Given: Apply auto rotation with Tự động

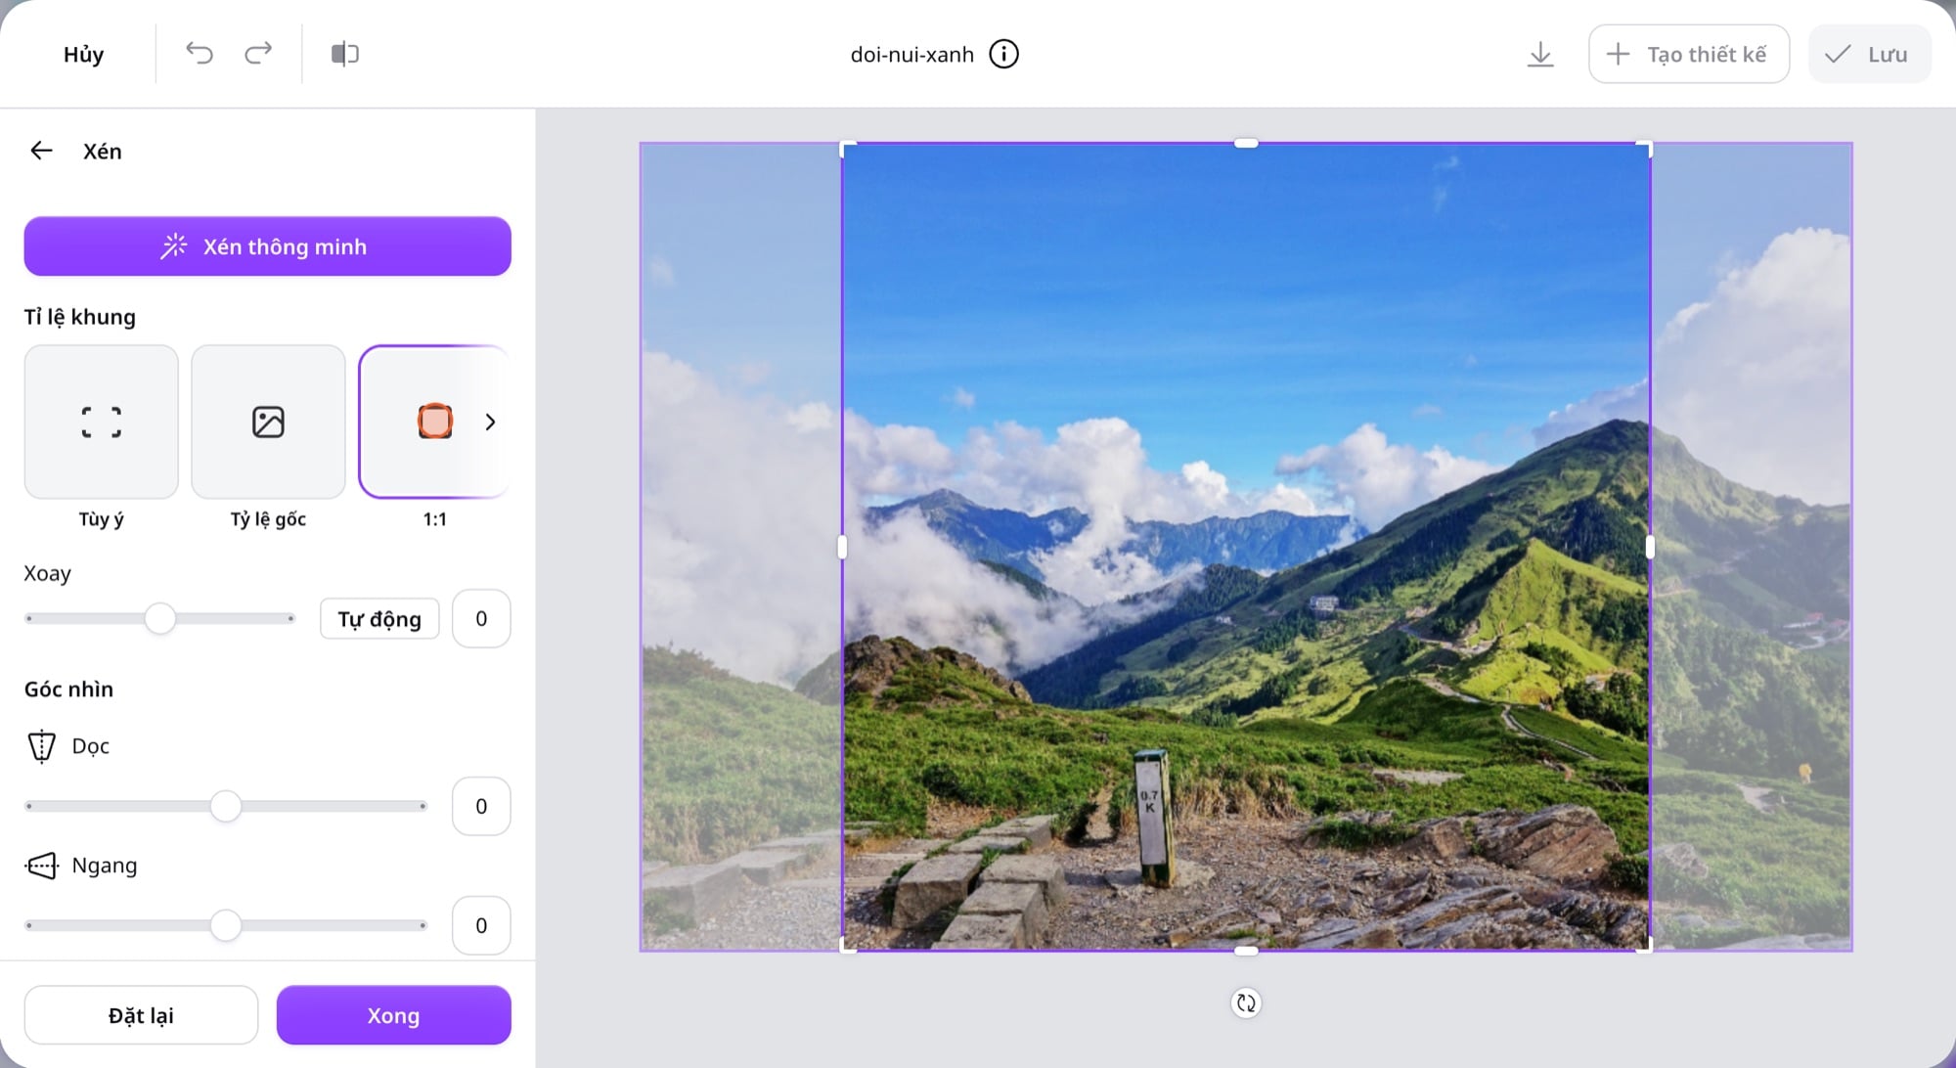Looking at the screenshot, I should (379, 618).
